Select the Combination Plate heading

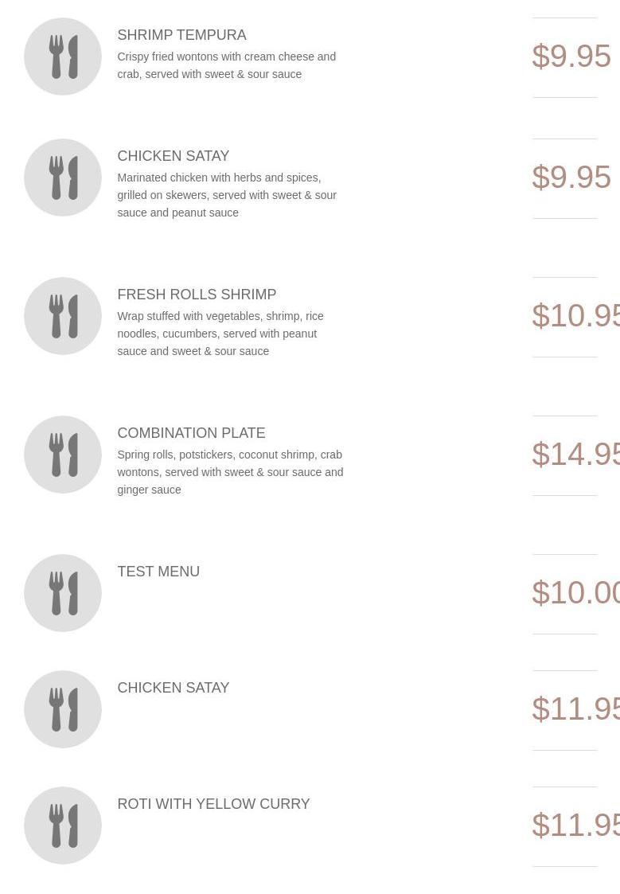191,433
